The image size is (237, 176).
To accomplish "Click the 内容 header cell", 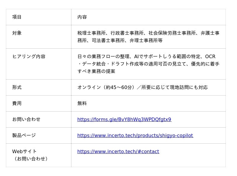I will pyautogui.click(x=82, y=17).
